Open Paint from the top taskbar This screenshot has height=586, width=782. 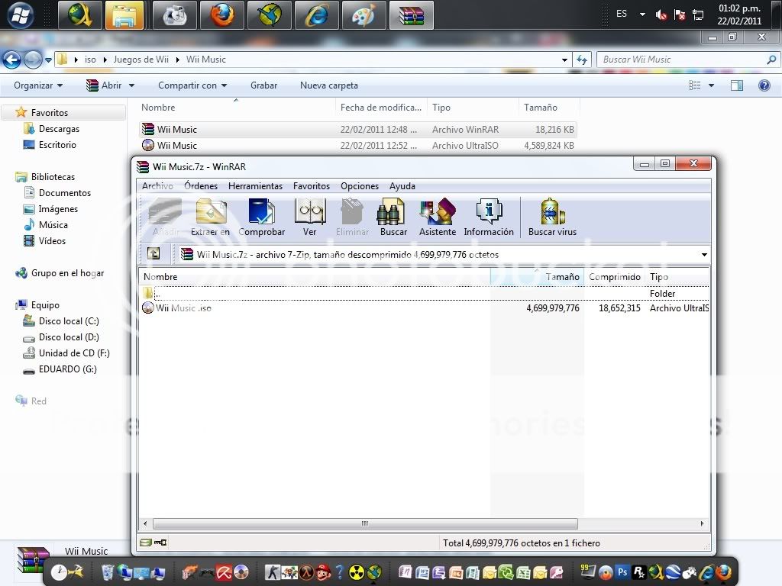click(364, 15)
